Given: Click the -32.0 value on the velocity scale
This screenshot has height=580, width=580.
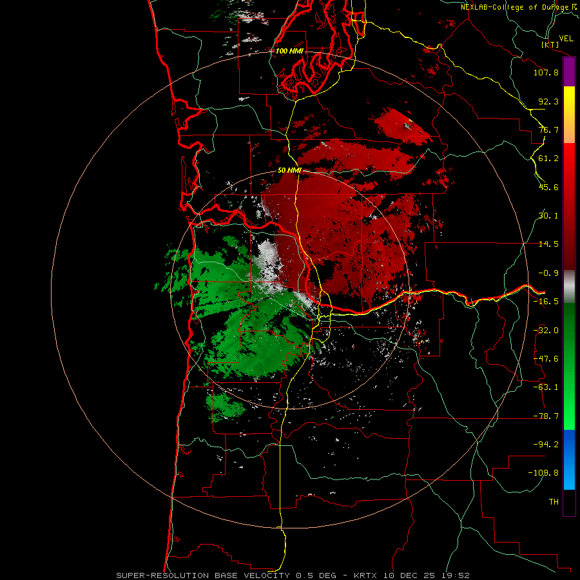Looking at the screenshot, I should pyautogui.click(x=546, y=331).
